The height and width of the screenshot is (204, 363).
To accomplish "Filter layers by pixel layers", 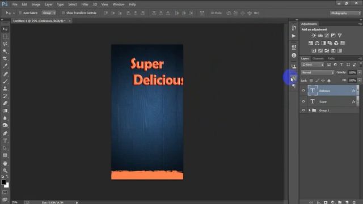I will coord(329,65).
